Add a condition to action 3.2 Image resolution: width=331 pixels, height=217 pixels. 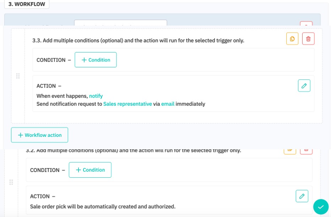(90, 170)
